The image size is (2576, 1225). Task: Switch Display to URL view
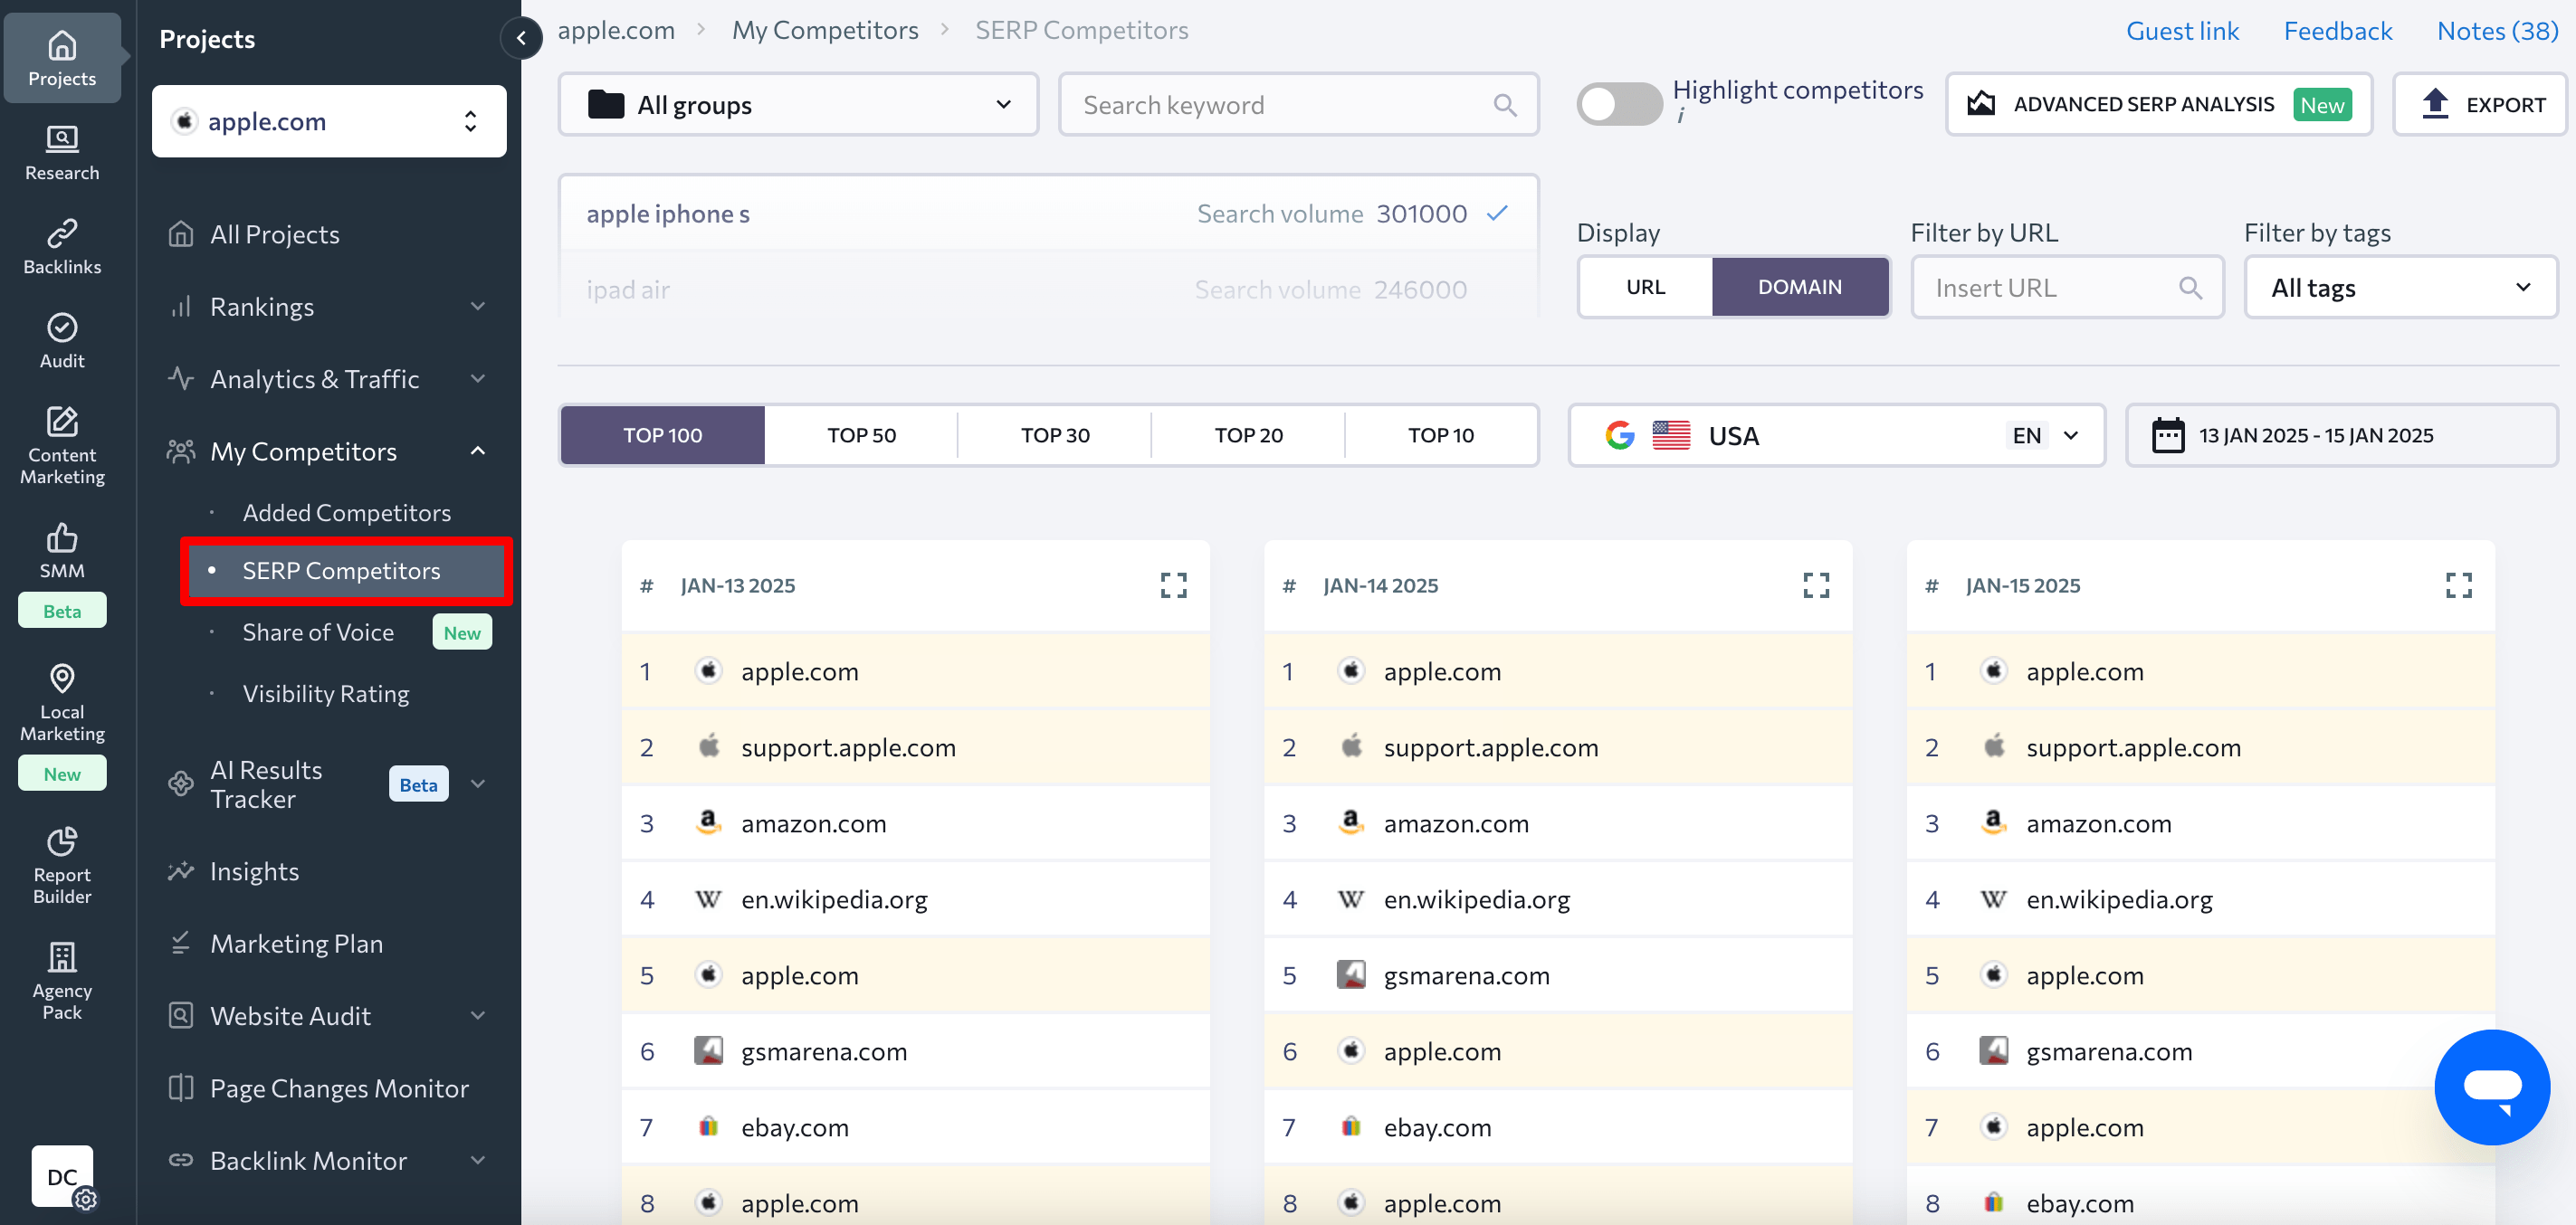[1643, 286]
